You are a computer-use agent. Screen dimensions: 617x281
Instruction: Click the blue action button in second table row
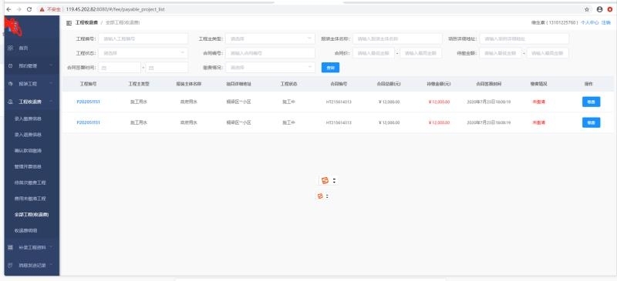click(591, 122)
